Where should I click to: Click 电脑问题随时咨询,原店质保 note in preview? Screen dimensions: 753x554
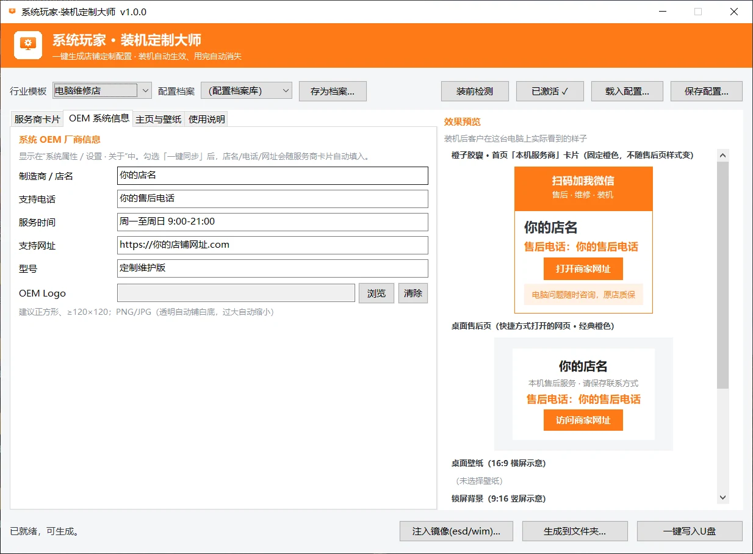coord(583,295)
